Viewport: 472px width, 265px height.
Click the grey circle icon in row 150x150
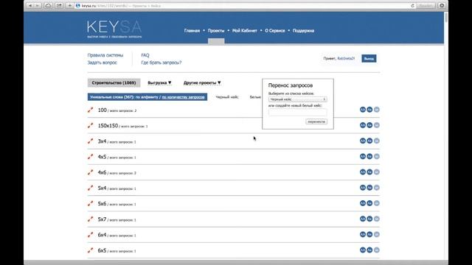point(377,125)
